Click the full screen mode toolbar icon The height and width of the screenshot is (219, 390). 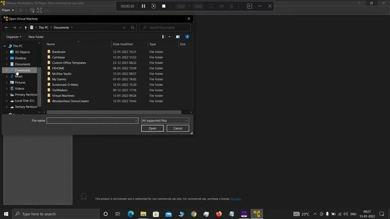pyautogui.click(x=40, y=10)
